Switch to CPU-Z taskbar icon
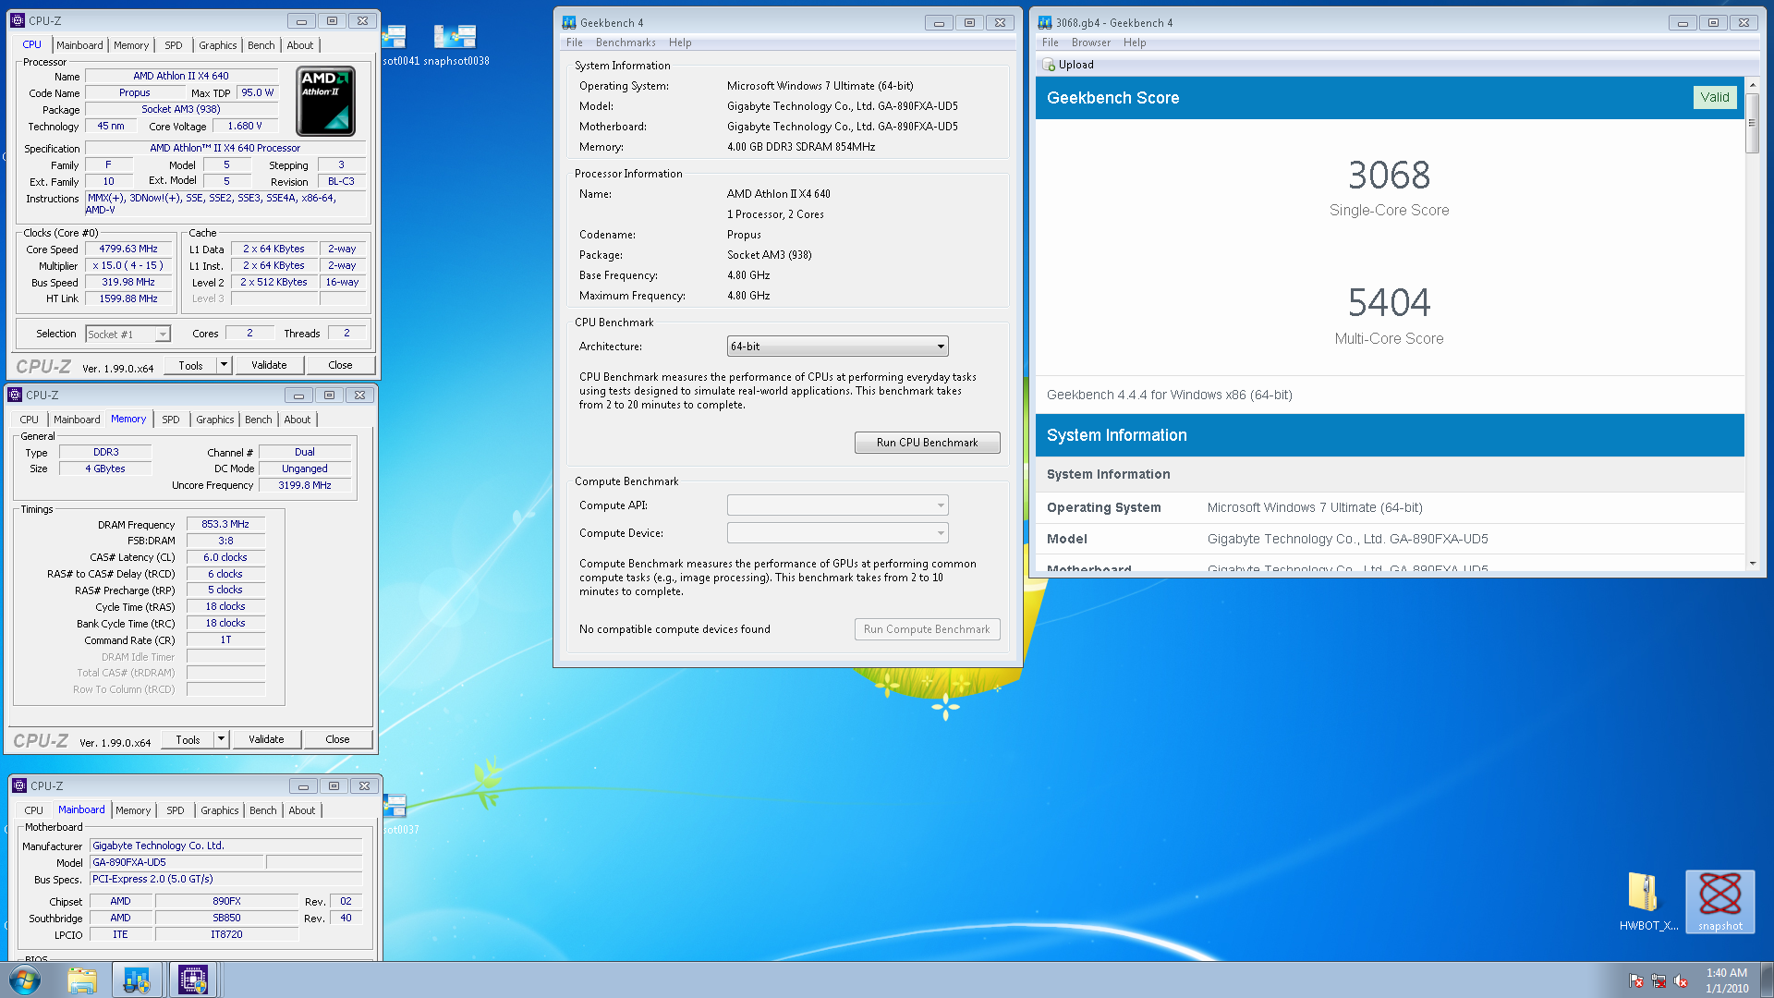The height and width of the screenshot is (998, 1774). click(192, 980)
